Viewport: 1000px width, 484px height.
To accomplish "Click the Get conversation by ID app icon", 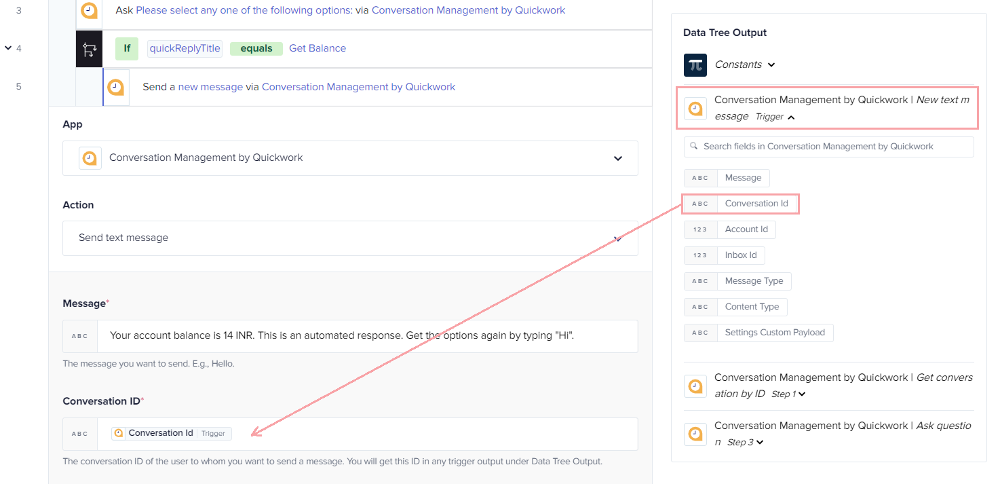I will click(x=695, y=386).
